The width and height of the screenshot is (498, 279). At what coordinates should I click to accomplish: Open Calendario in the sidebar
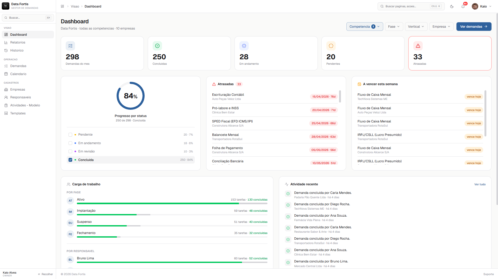click(x=28, y=74)
